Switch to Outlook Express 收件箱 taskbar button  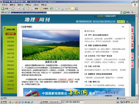pos(50,102)
